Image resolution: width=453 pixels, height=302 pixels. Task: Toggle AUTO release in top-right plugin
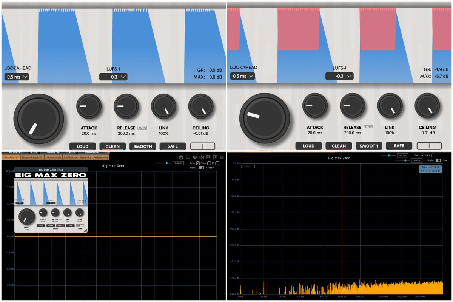coord(368,127)
